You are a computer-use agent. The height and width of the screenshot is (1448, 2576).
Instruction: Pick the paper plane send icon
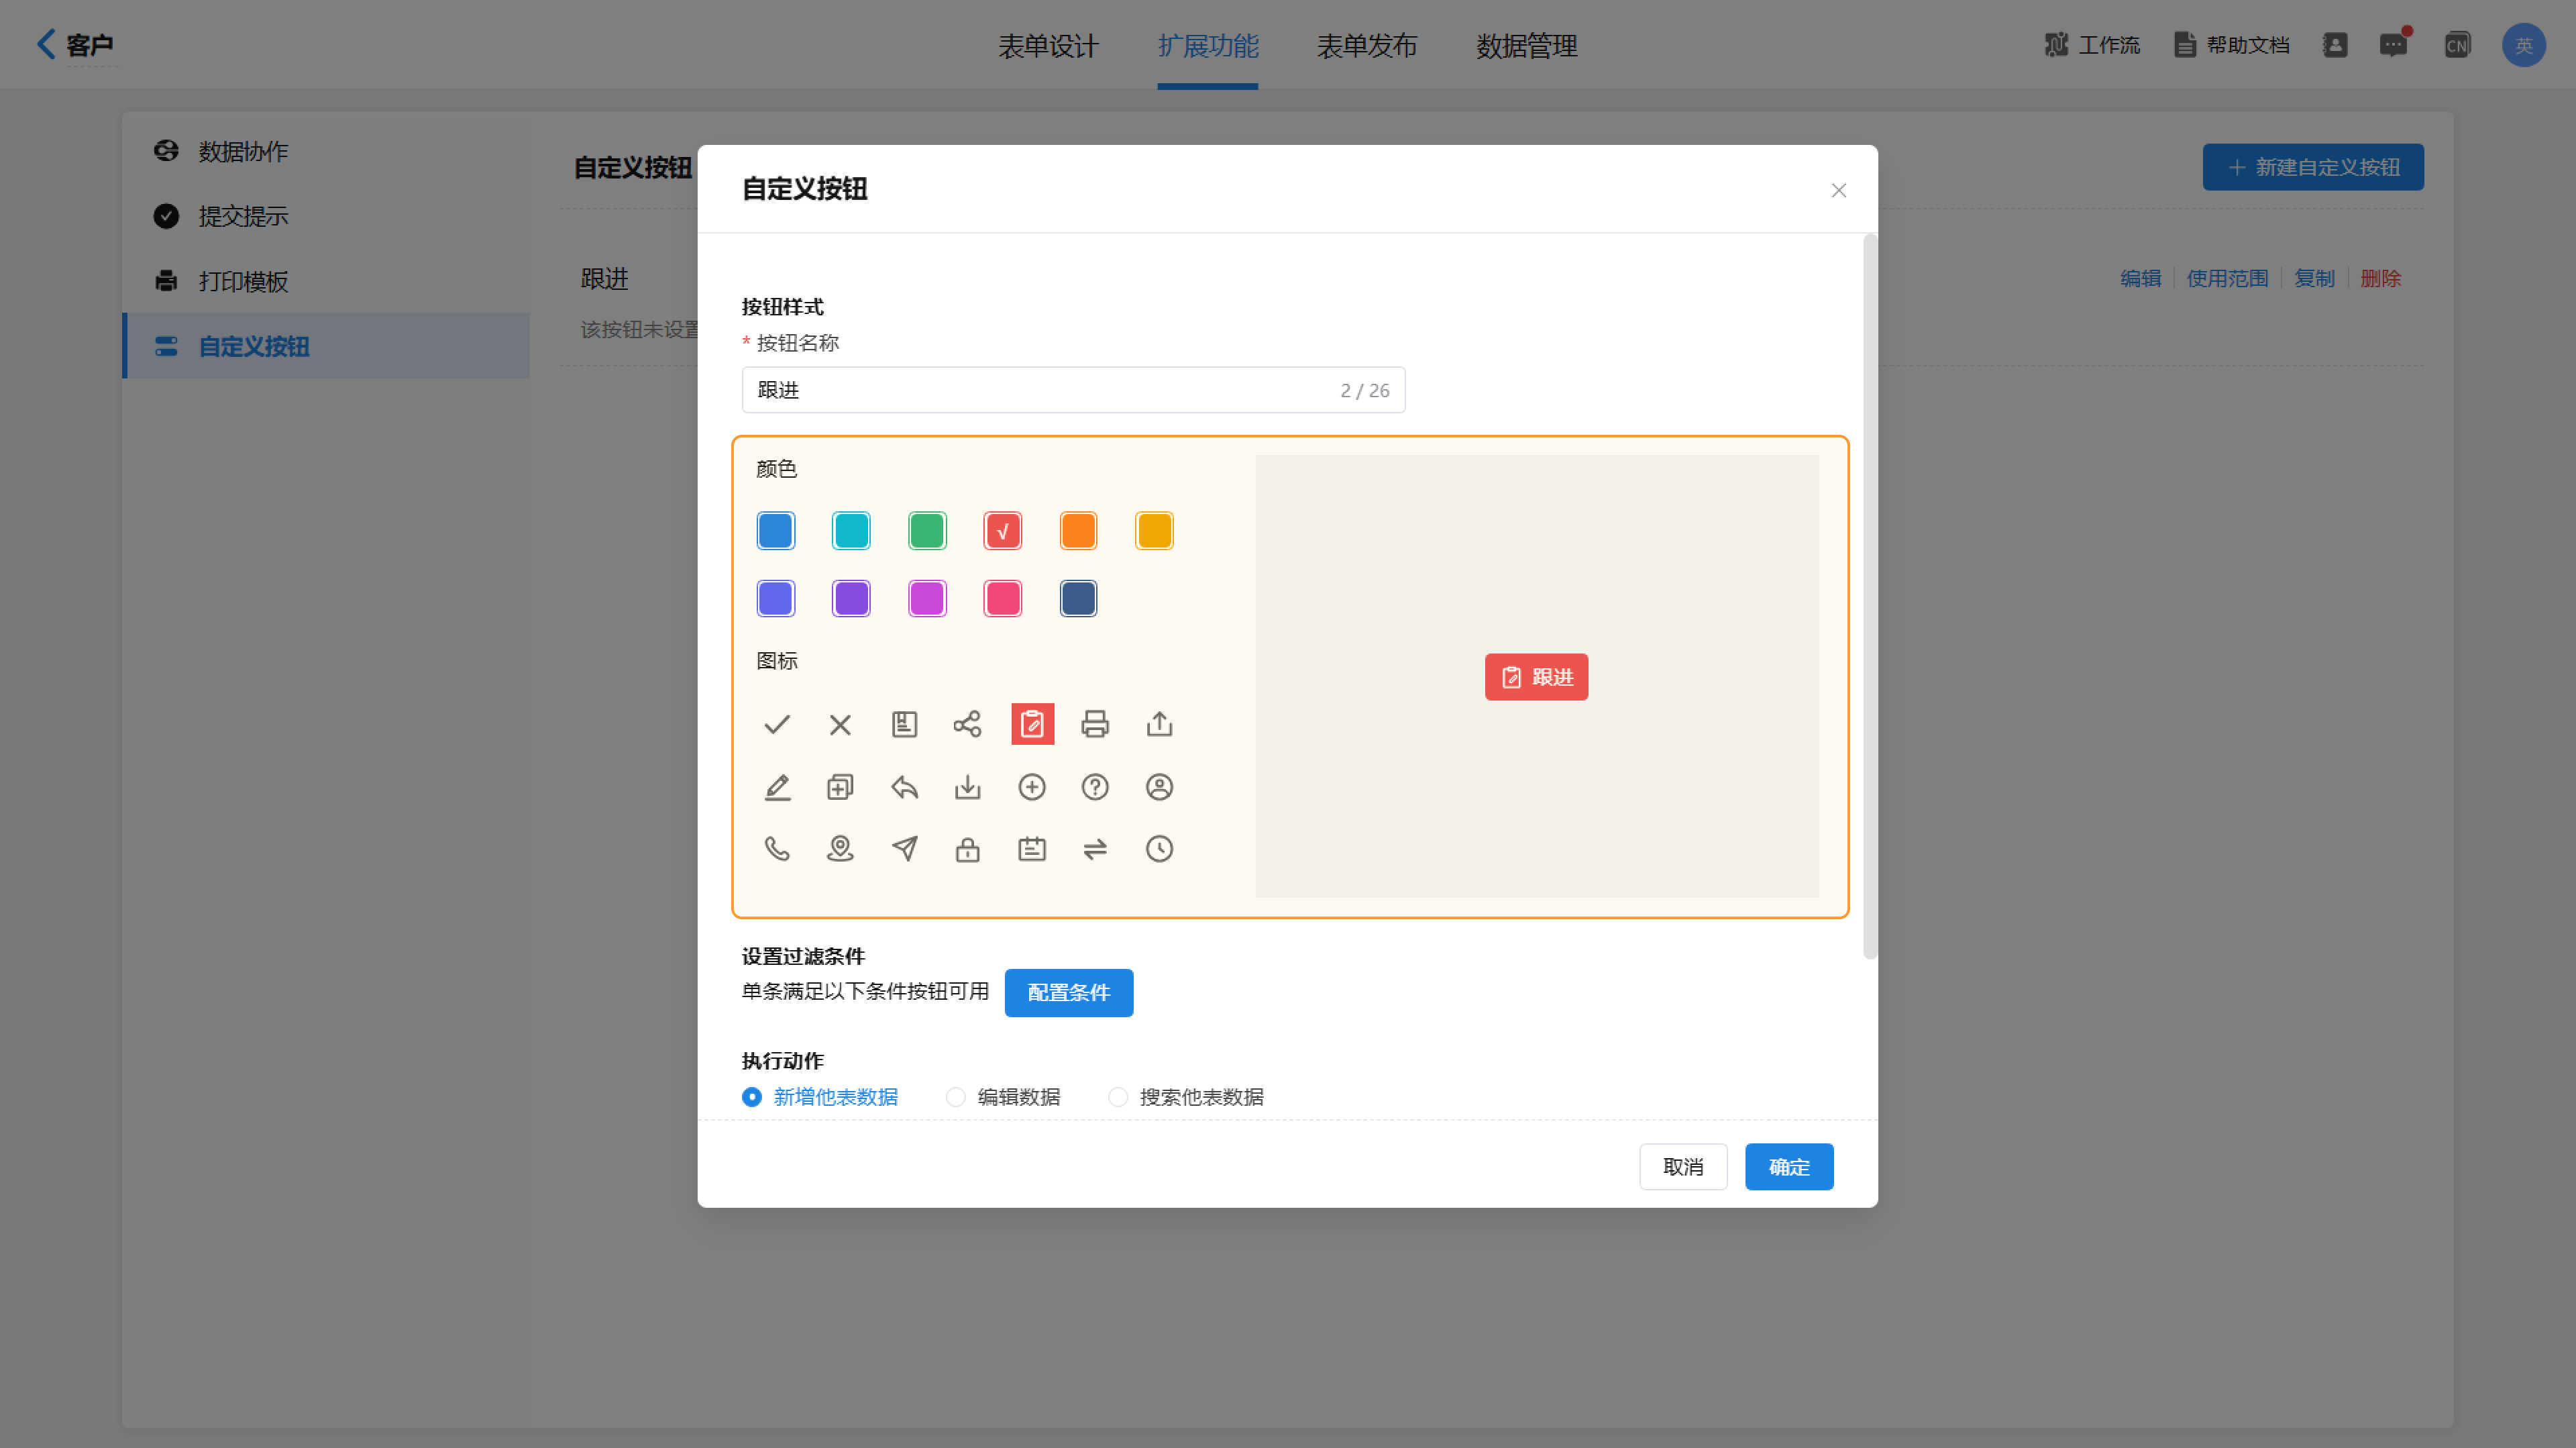(904, 849)
